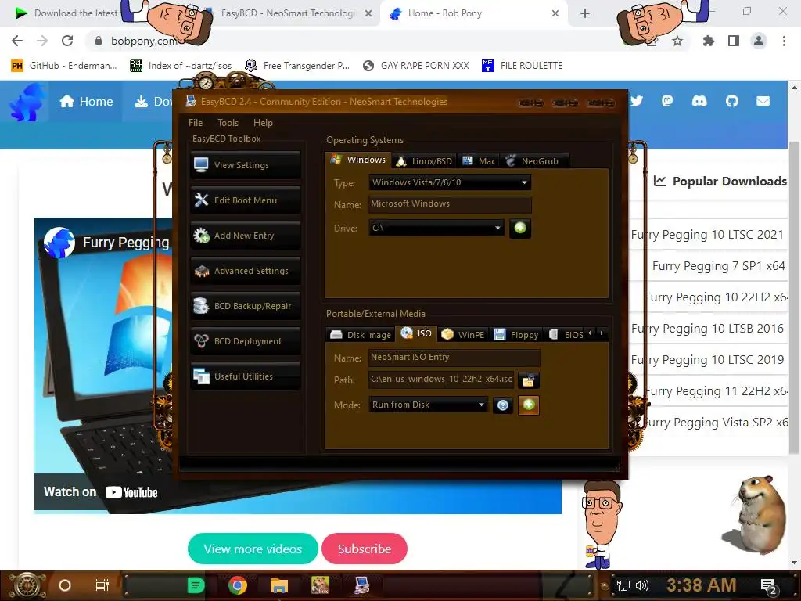801x601 pixels.
Task: Click the email envelope icon in site header
Action: pos(763,101)
